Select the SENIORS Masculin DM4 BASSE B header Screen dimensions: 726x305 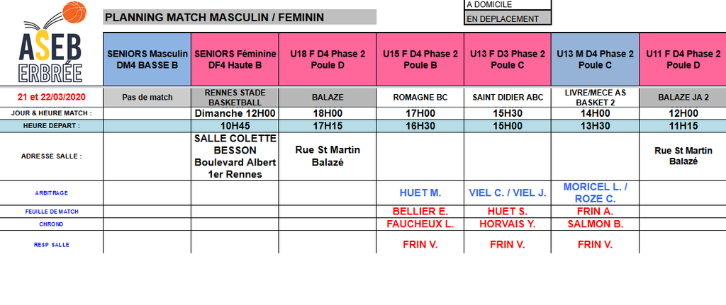point(147,59)
